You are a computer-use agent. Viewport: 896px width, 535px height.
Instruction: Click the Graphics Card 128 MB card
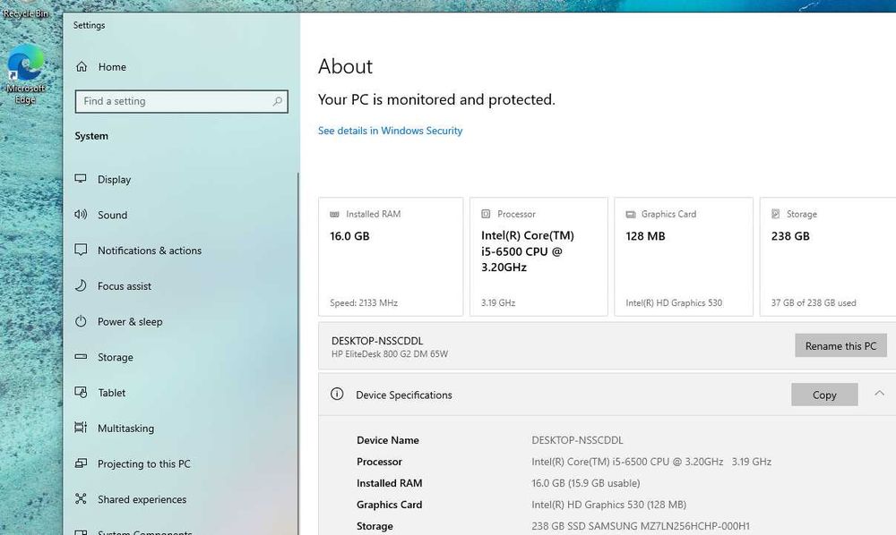click(684, 257)
